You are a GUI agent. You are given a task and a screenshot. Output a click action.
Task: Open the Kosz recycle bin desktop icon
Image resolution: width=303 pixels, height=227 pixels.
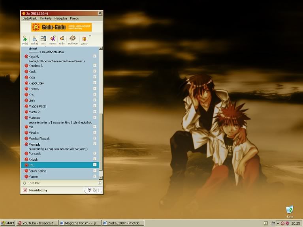pos(290,212)
